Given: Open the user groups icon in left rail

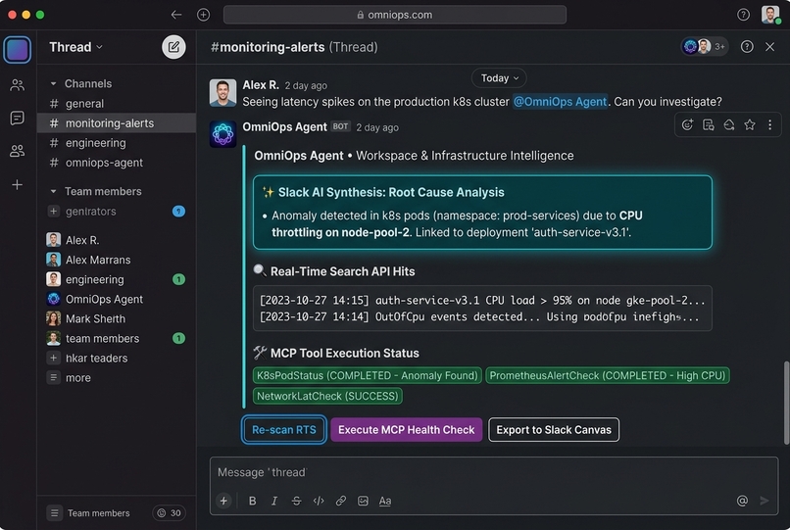Looking at the screenshot, I should point(17,151).
